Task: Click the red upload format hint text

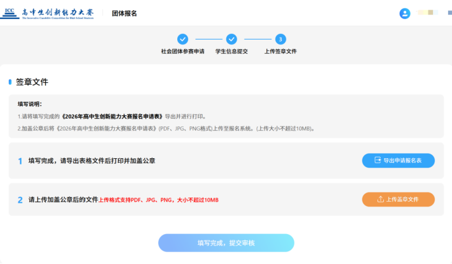Action: [158, 200]
